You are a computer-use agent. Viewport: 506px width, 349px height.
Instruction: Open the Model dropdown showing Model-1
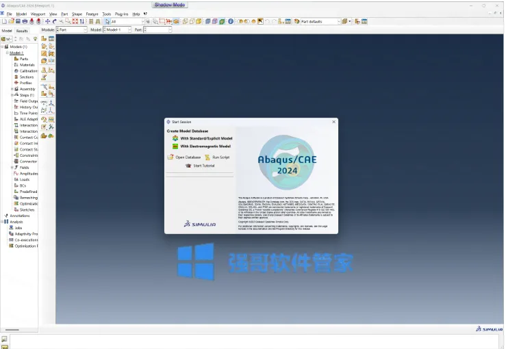pyautogui.click(x=117, y=29)
